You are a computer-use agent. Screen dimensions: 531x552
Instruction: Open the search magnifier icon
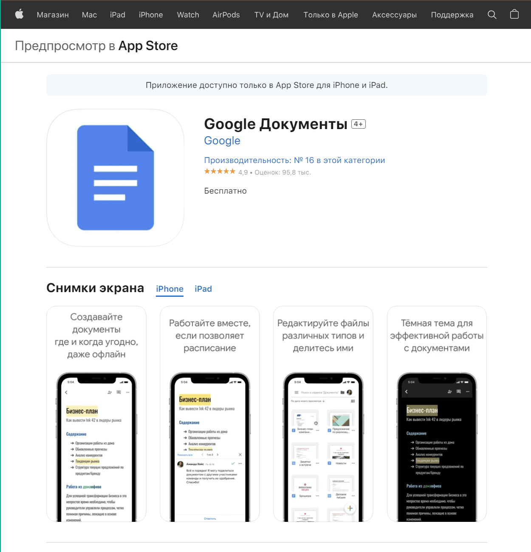492,14
